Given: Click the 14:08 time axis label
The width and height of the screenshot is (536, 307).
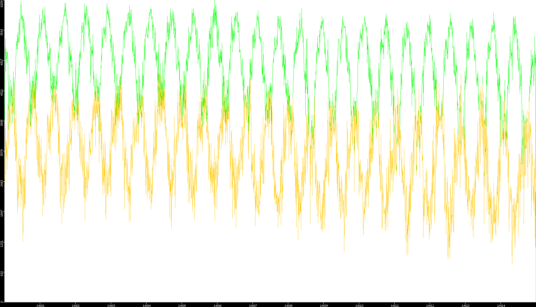Looking at the screenshot, I should click(288, 306).
